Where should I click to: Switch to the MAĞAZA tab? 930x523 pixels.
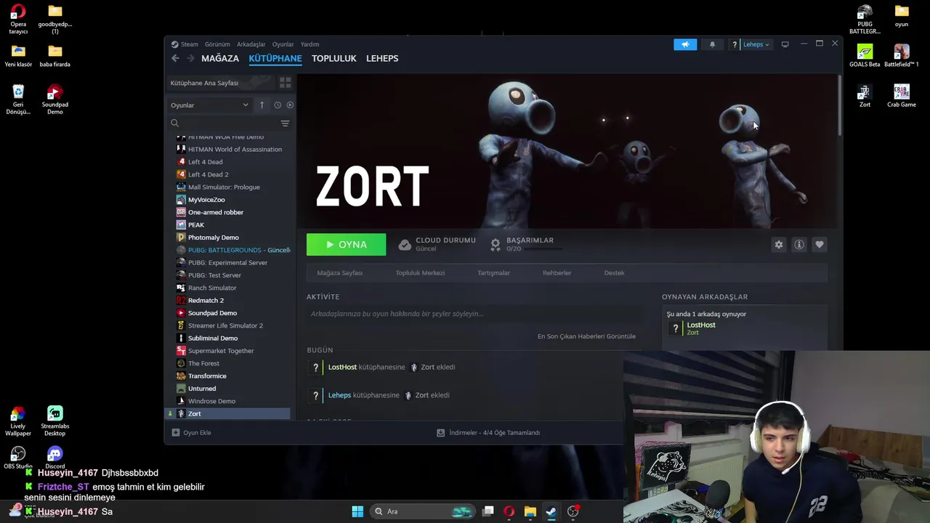(220, 58)
